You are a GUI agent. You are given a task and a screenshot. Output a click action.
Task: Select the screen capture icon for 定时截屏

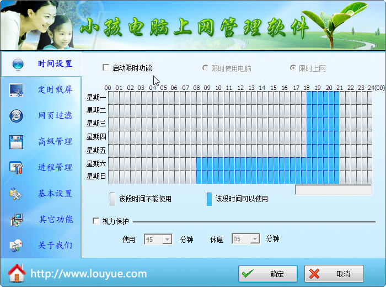click(x=16, y=90)
